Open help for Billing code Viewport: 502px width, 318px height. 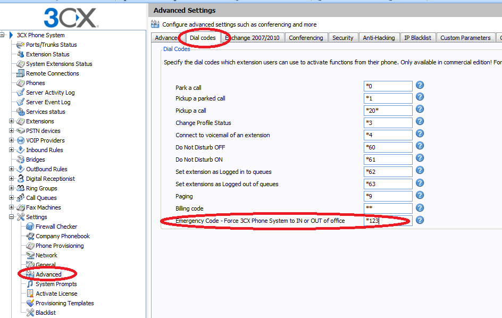[x=420, y=208]
